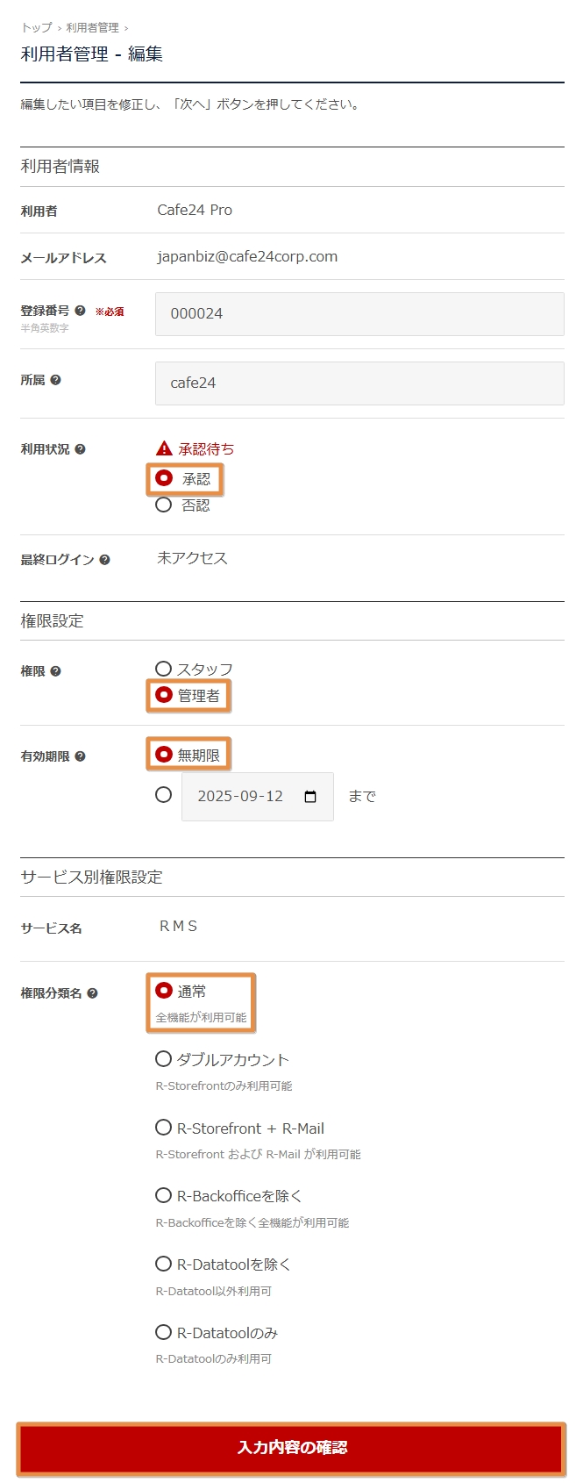Show help tooltip for 権限
583x1483 pixels.
[x=56, y=671]
